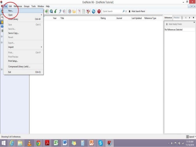This screenshot has height=147, width=196.
Task: Click the File menu header
Action: 6,6
